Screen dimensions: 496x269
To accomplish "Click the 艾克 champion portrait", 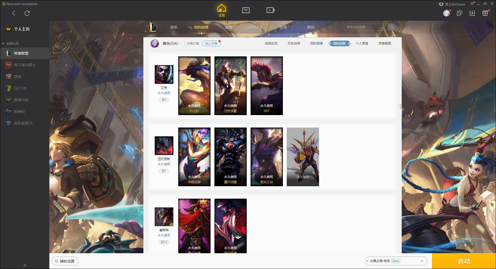I will pos(164,74).
